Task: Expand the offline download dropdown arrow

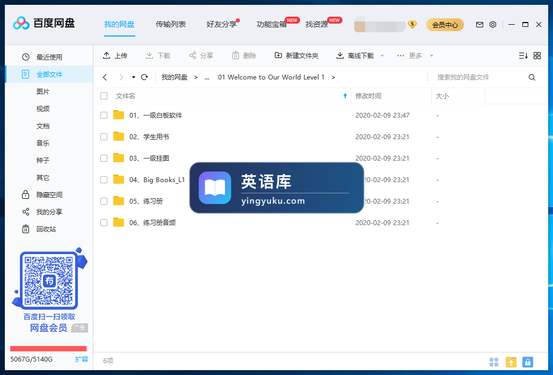Action: coord(382,56)
